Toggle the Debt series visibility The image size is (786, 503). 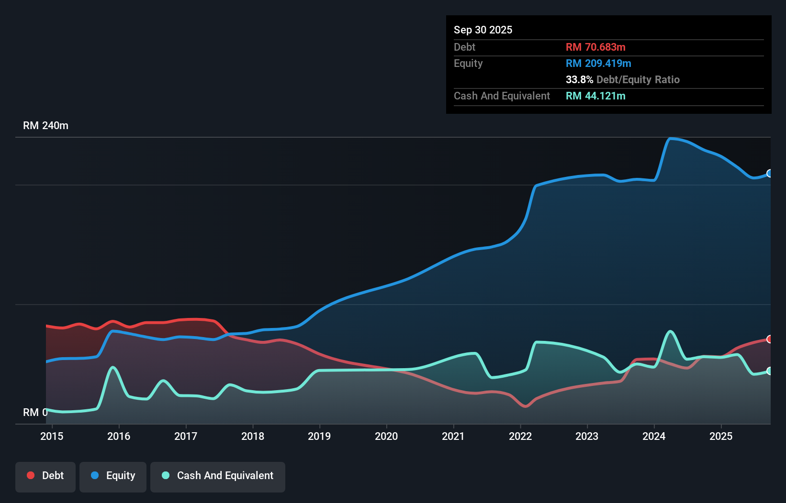[45, 475]
